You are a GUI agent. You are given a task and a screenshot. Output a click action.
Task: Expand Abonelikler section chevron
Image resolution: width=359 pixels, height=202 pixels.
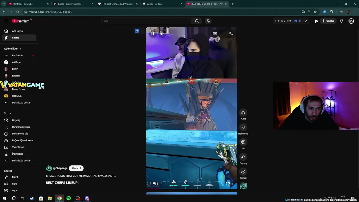pos(20,49)
